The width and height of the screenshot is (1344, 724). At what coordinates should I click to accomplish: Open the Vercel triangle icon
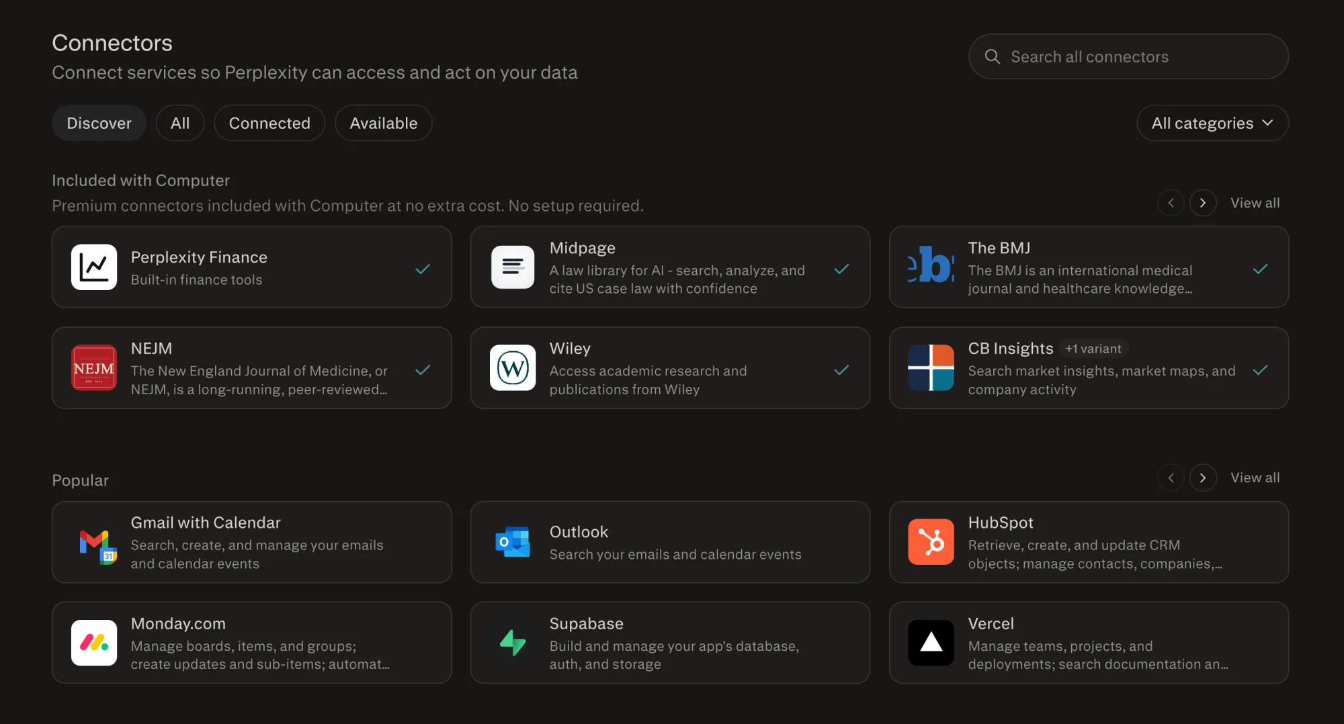coord(931,643)
